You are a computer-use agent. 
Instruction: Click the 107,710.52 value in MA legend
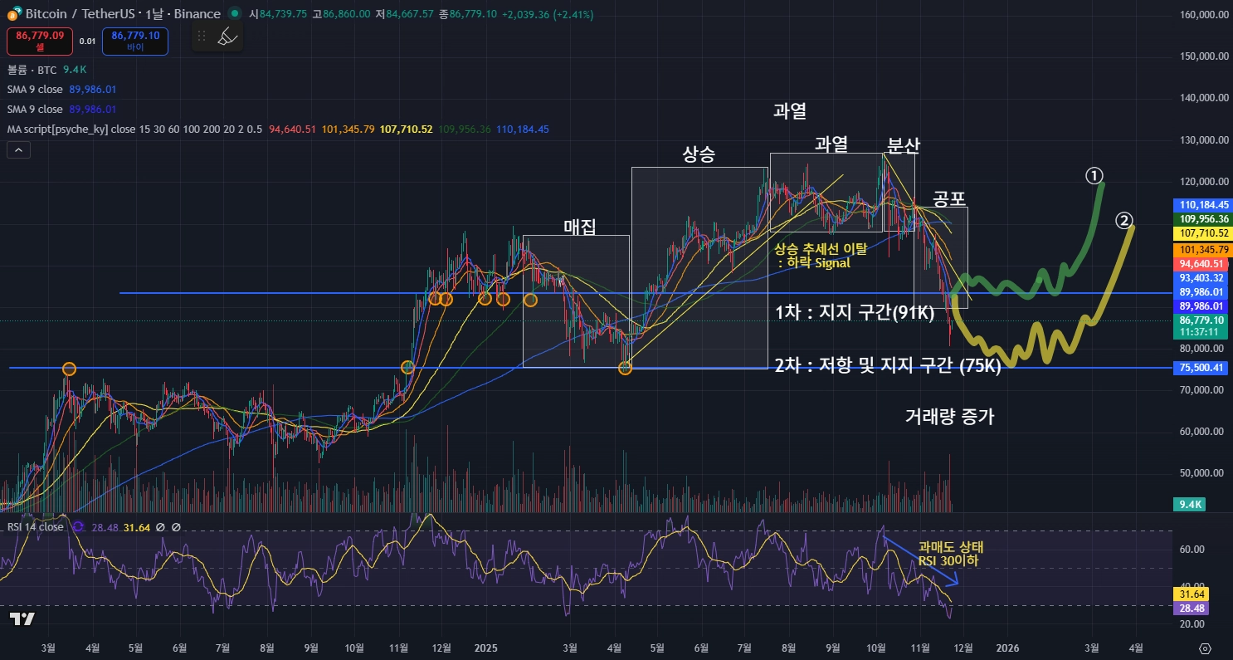(406, 129)
